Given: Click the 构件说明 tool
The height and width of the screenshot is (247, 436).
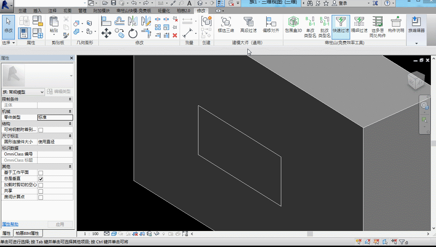Looking at the screenshot, I should pos(396,24).
